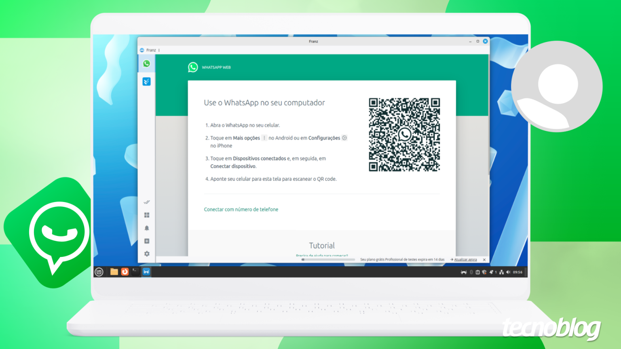Open the network tray icon
Screen dimensions: 621x349
coord(501,272)
